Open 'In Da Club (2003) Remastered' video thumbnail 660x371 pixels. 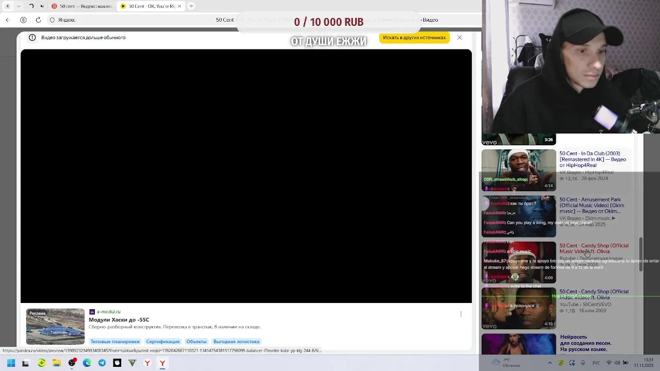tap(519, 170)
